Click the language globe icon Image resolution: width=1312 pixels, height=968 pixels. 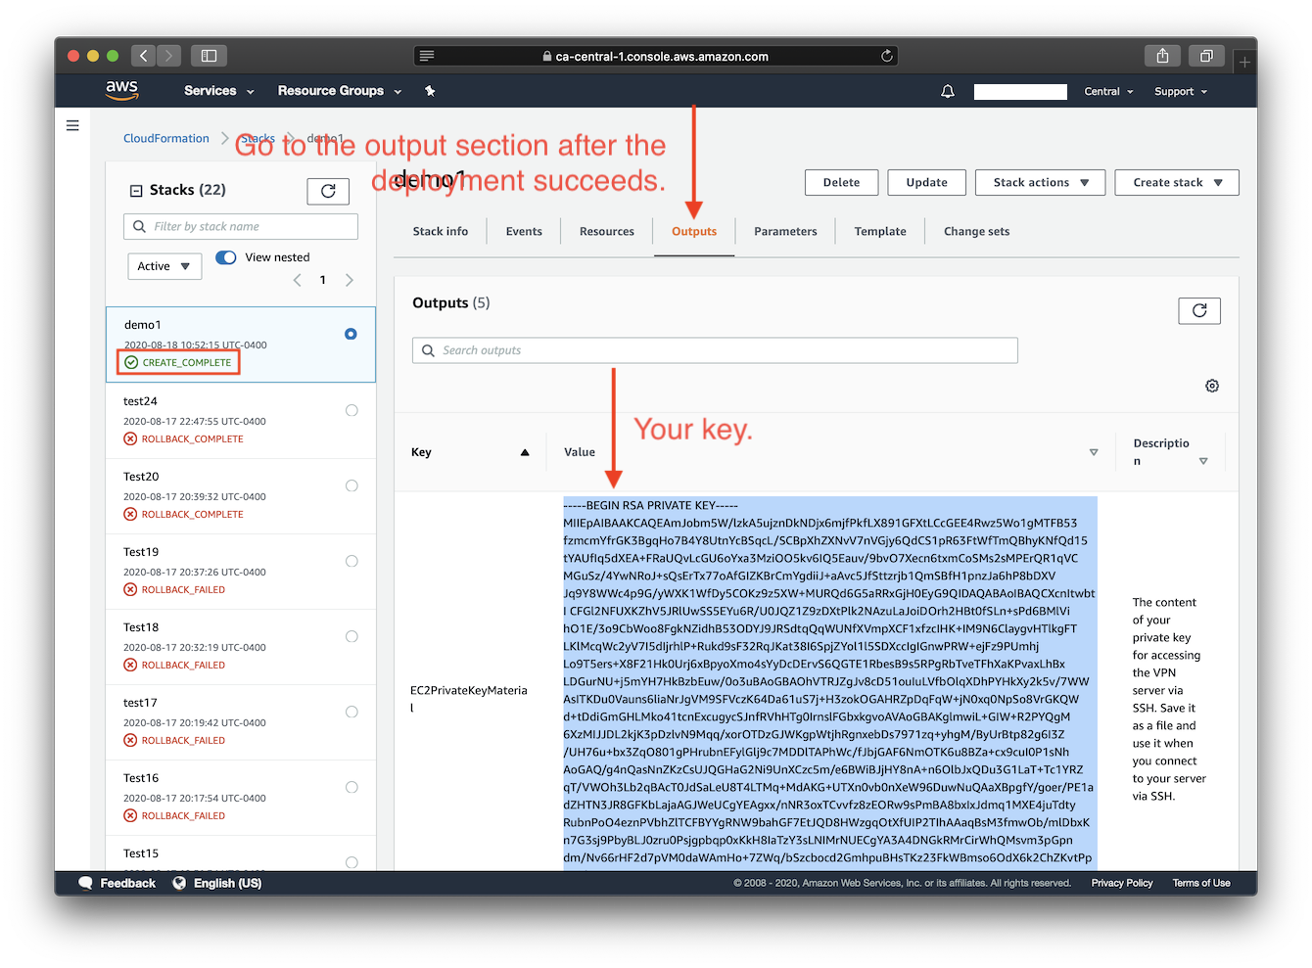(x=179, y=883)
